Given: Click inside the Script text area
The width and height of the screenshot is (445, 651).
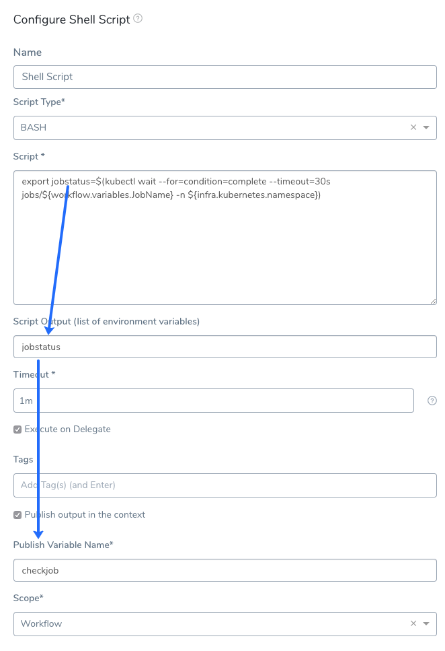Looking at the screenshot, I should click(225, 238).
